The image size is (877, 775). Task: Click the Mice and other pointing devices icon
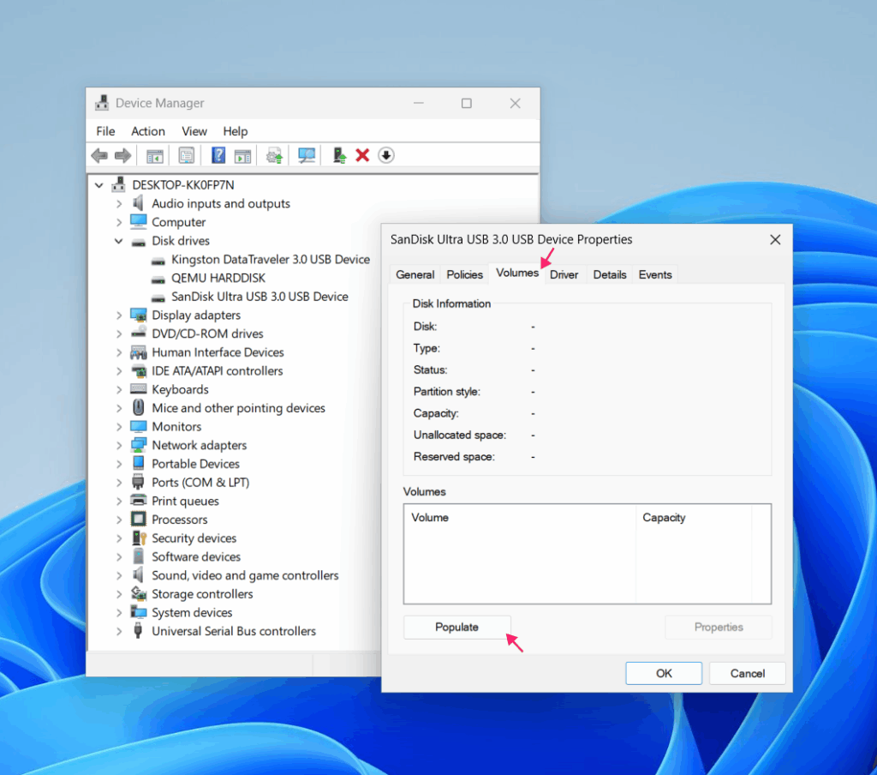[x=138, y=407]
